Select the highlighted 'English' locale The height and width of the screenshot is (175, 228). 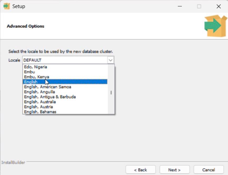point(31,82)
